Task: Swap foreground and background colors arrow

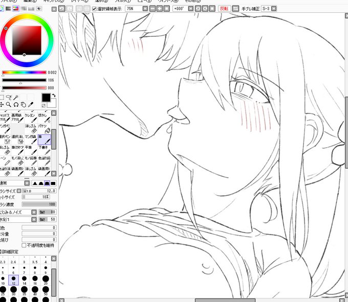Action: (x=54, y=95)
